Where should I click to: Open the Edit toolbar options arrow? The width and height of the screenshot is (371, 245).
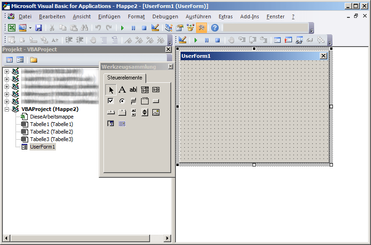[x=170, y=40]
